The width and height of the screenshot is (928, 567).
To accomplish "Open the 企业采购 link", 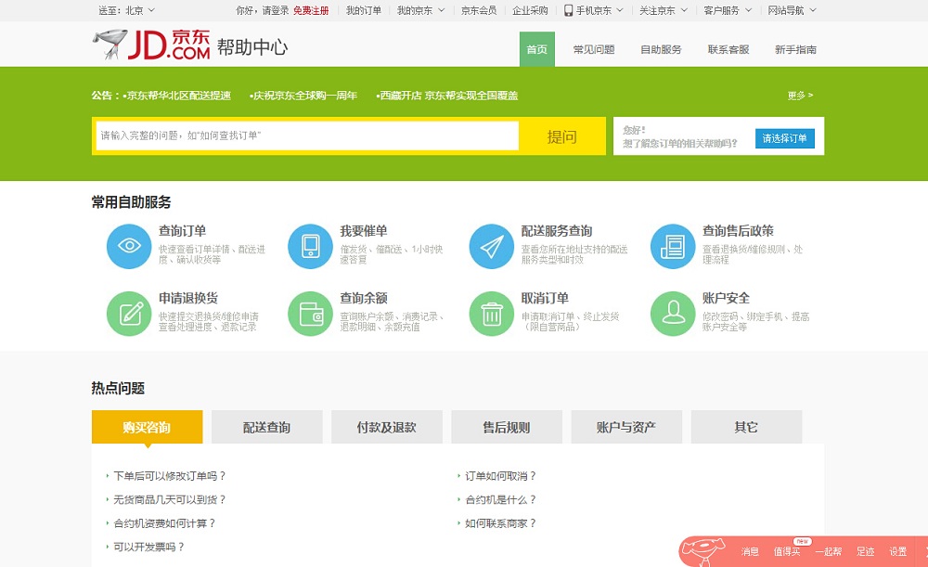I will click(x=530, y=10).
